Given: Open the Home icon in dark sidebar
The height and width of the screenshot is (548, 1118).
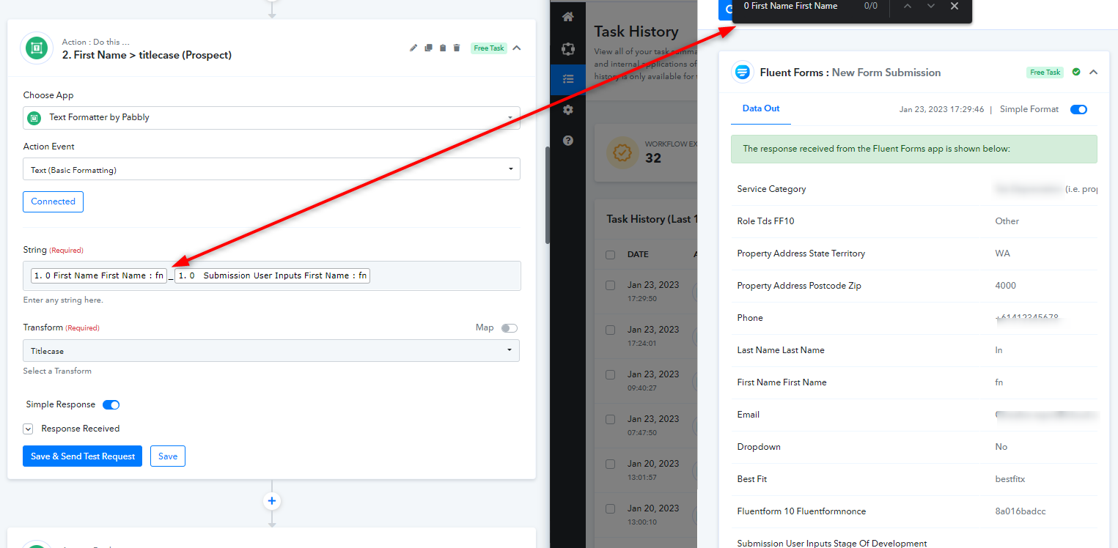Looking at the screenshot, I should pyautogui.click(x=567, y=17).
